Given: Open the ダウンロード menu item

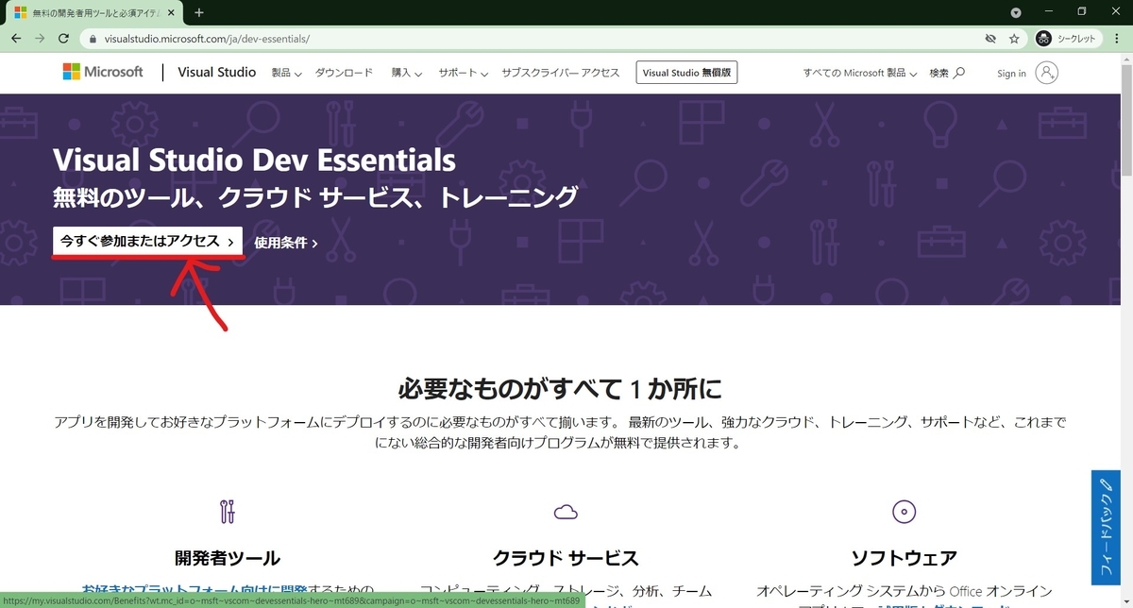Looking at the screenshot, I should (344, 73).
